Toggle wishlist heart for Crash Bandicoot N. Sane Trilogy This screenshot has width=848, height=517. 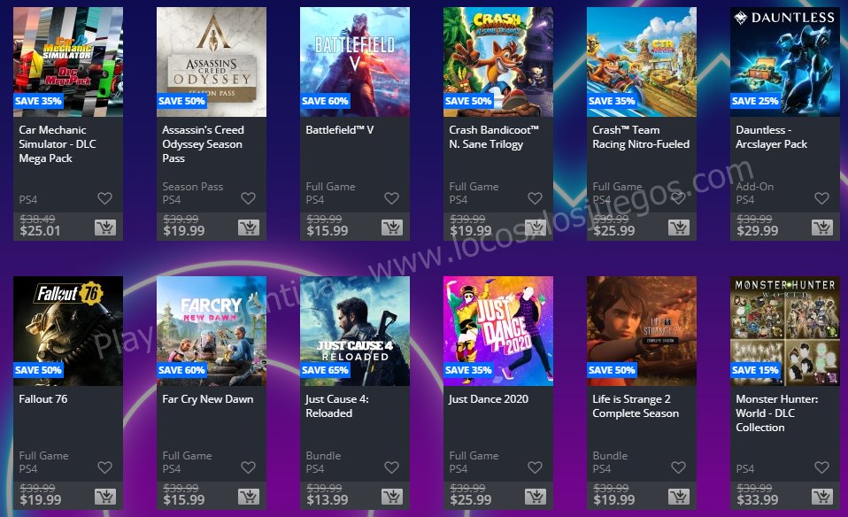[535, 198]
